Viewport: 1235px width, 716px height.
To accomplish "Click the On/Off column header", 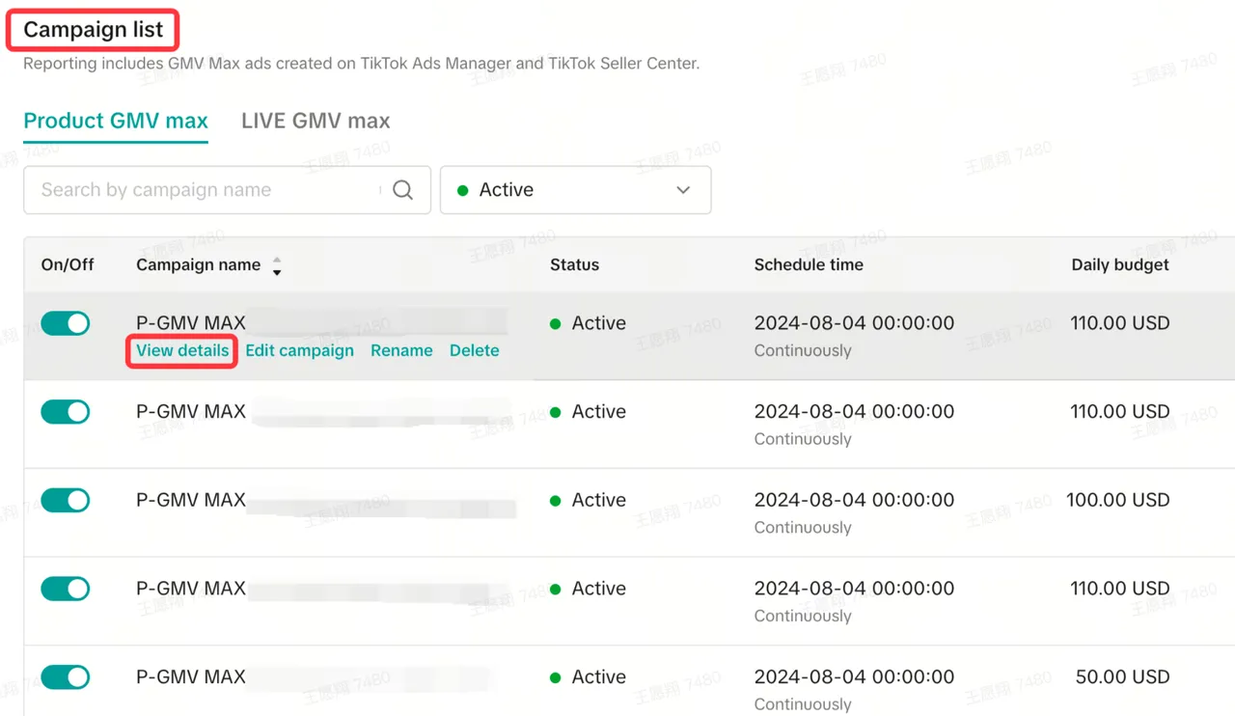I will click(x=68, y=265).
